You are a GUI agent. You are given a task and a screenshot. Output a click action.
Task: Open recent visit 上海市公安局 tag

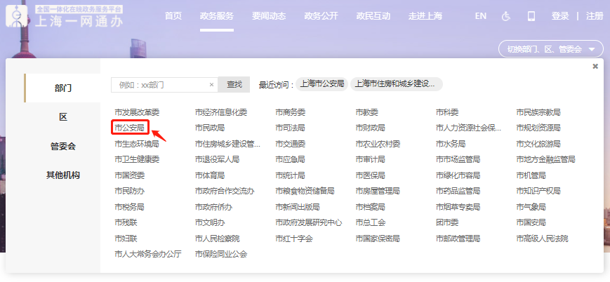pos(321,84)
